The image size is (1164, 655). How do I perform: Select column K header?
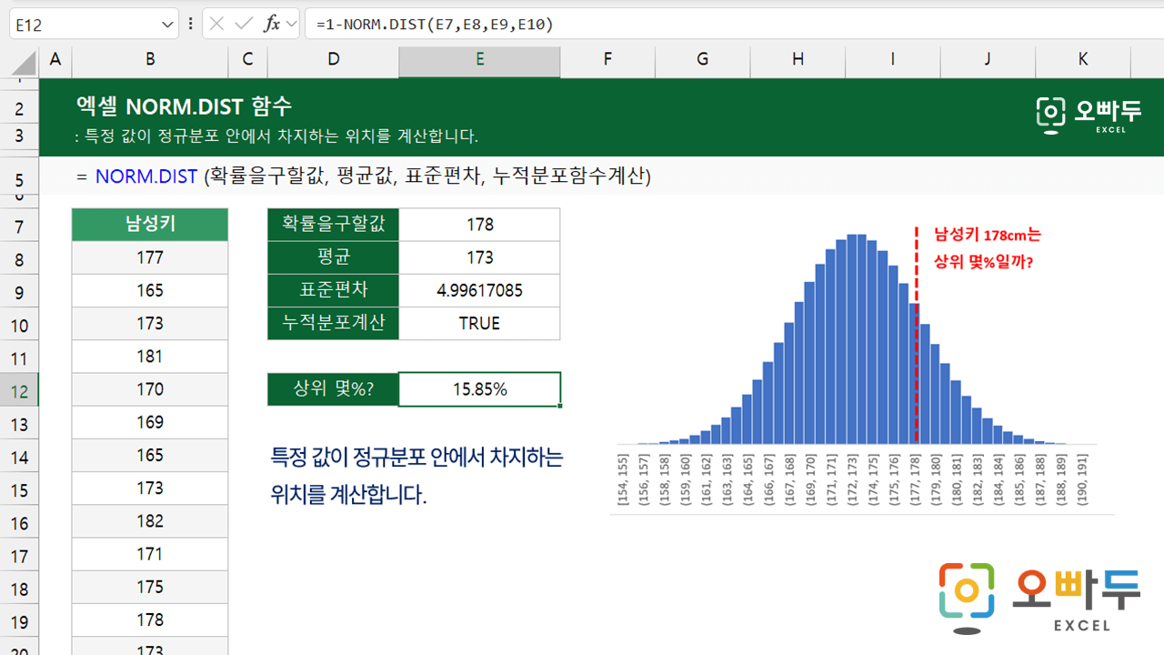pyautogui.click(x=1082, y=60)
